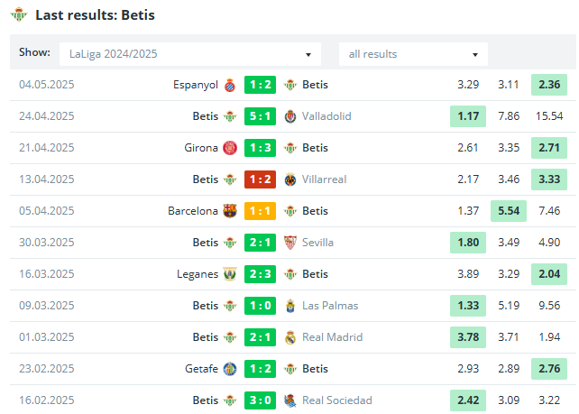Select the highlighted 5.54 draw odds
The width and height of the screenshot is (579, 414).
point(509,211)
